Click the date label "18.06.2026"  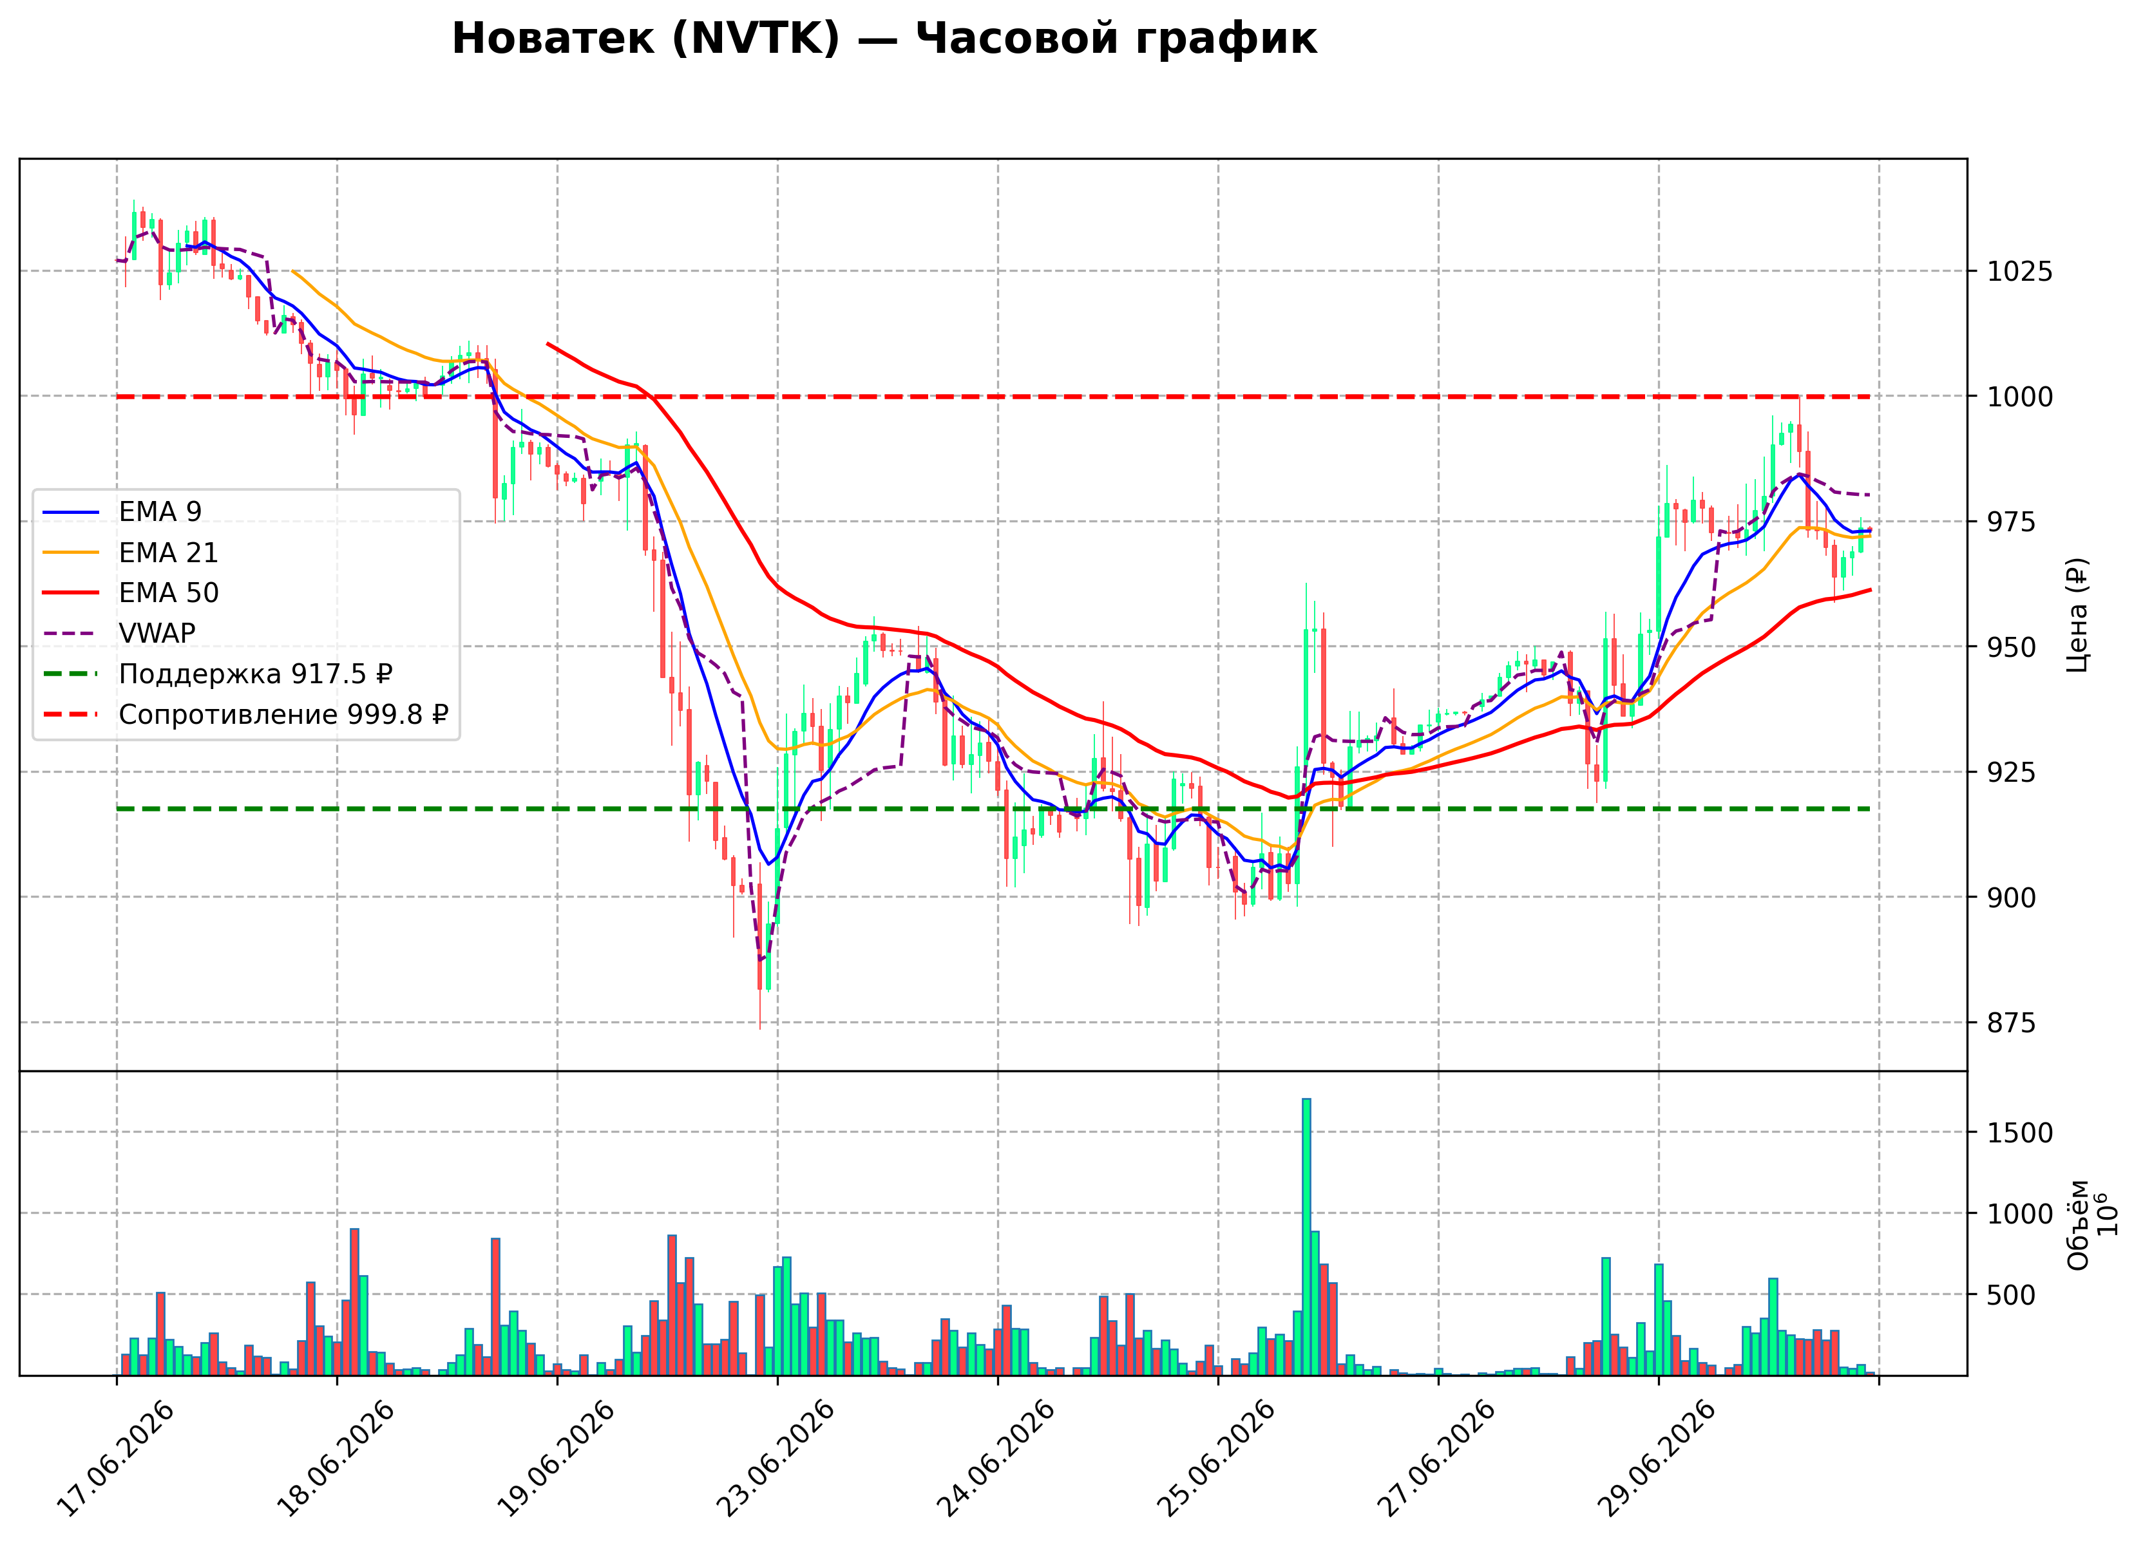[336, 1460]
